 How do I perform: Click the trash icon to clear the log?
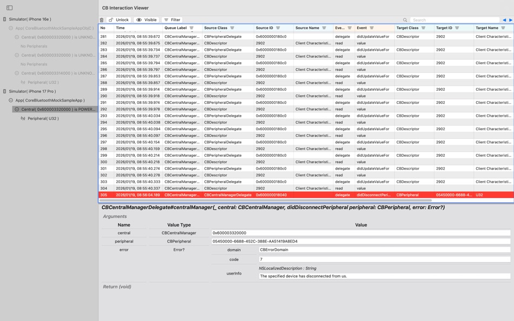point(102,19)
